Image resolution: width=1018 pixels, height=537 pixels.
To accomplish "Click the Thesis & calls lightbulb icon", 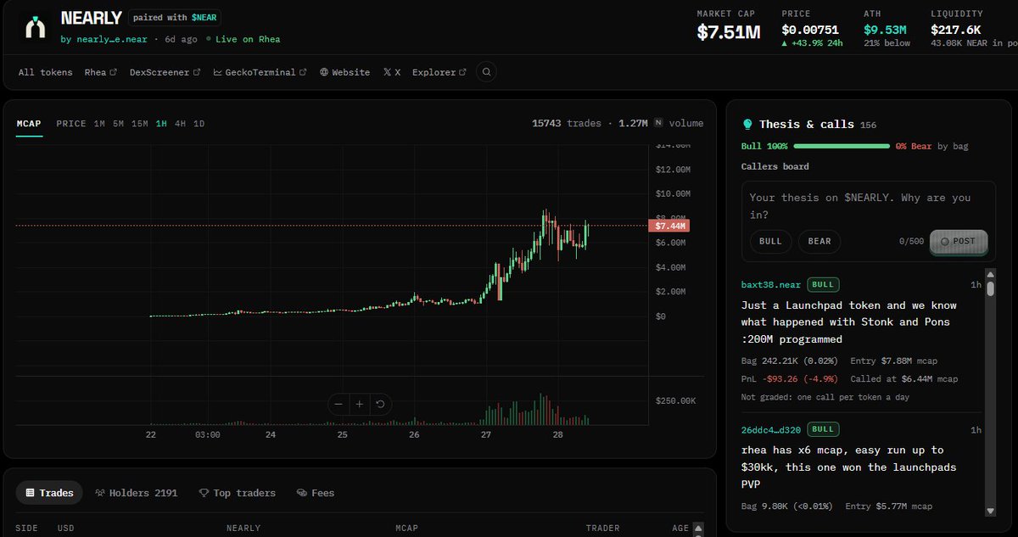I will coord(747,124).
